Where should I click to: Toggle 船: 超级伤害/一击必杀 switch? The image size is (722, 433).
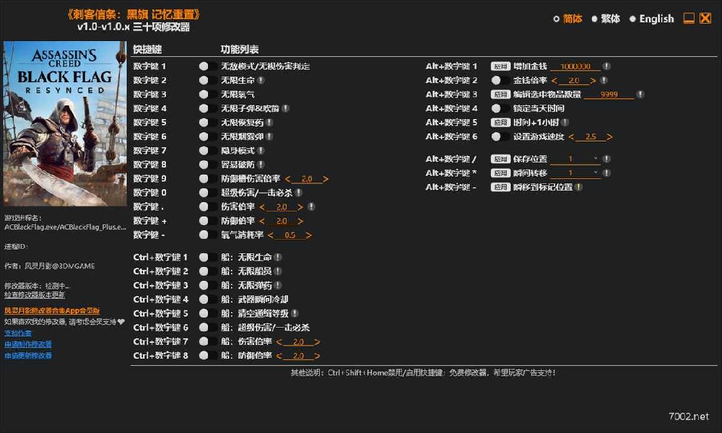(x=208, y=327)
